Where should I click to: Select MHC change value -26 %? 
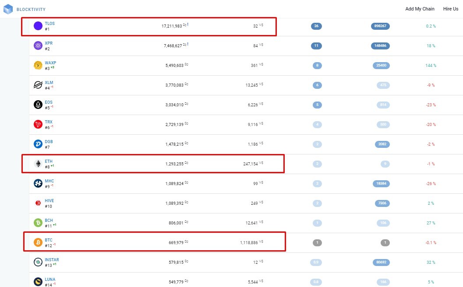(431, 183)
